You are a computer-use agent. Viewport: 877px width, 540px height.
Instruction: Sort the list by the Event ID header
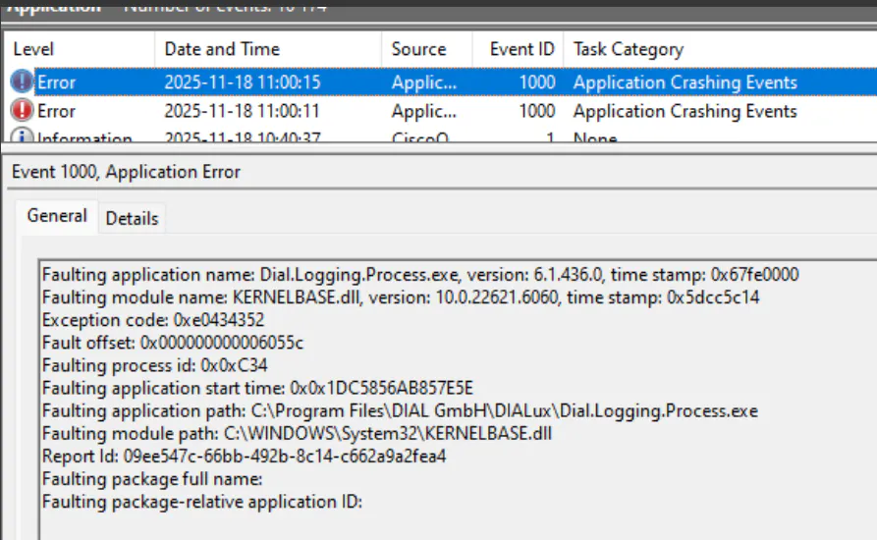pyautogui.click(x=522, y=49)
